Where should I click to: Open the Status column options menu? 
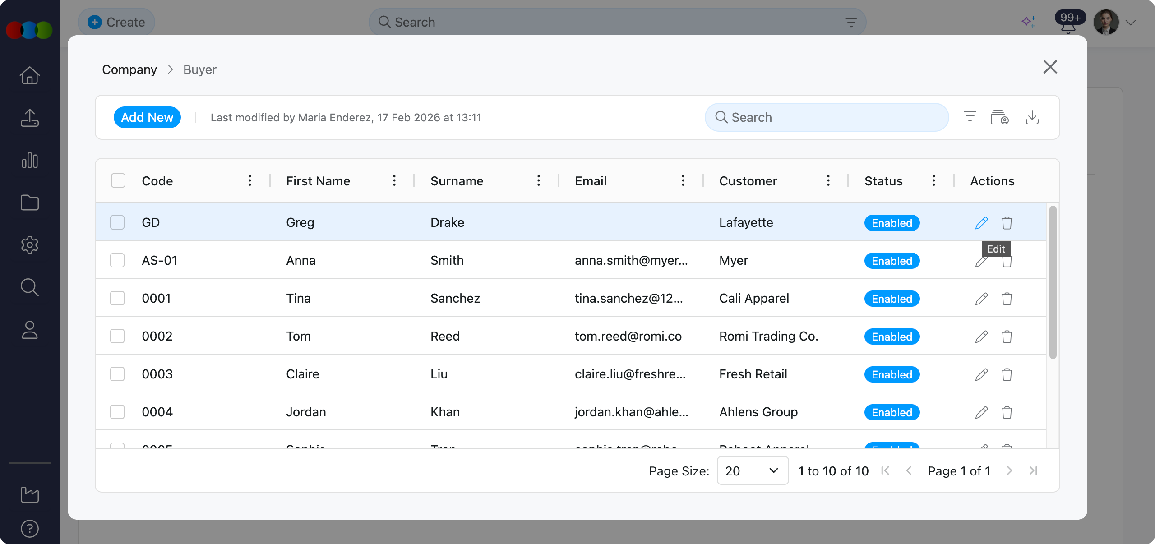tap(933, 181)
